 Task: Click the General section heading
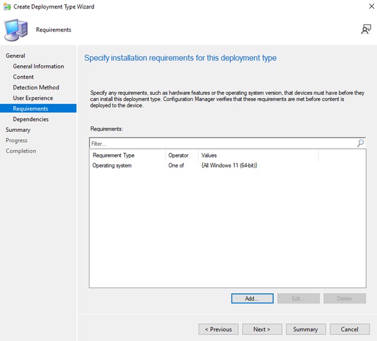coord(15,56)
